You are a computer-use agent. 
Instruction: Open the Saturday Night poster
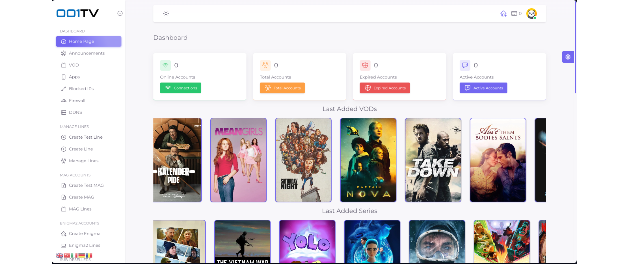303,160
